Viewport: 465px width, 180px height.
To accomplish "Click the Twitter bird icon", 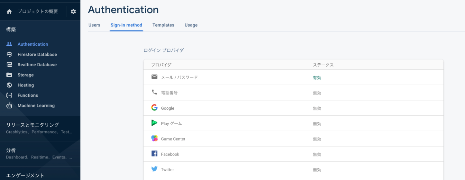I will (154, 169).
